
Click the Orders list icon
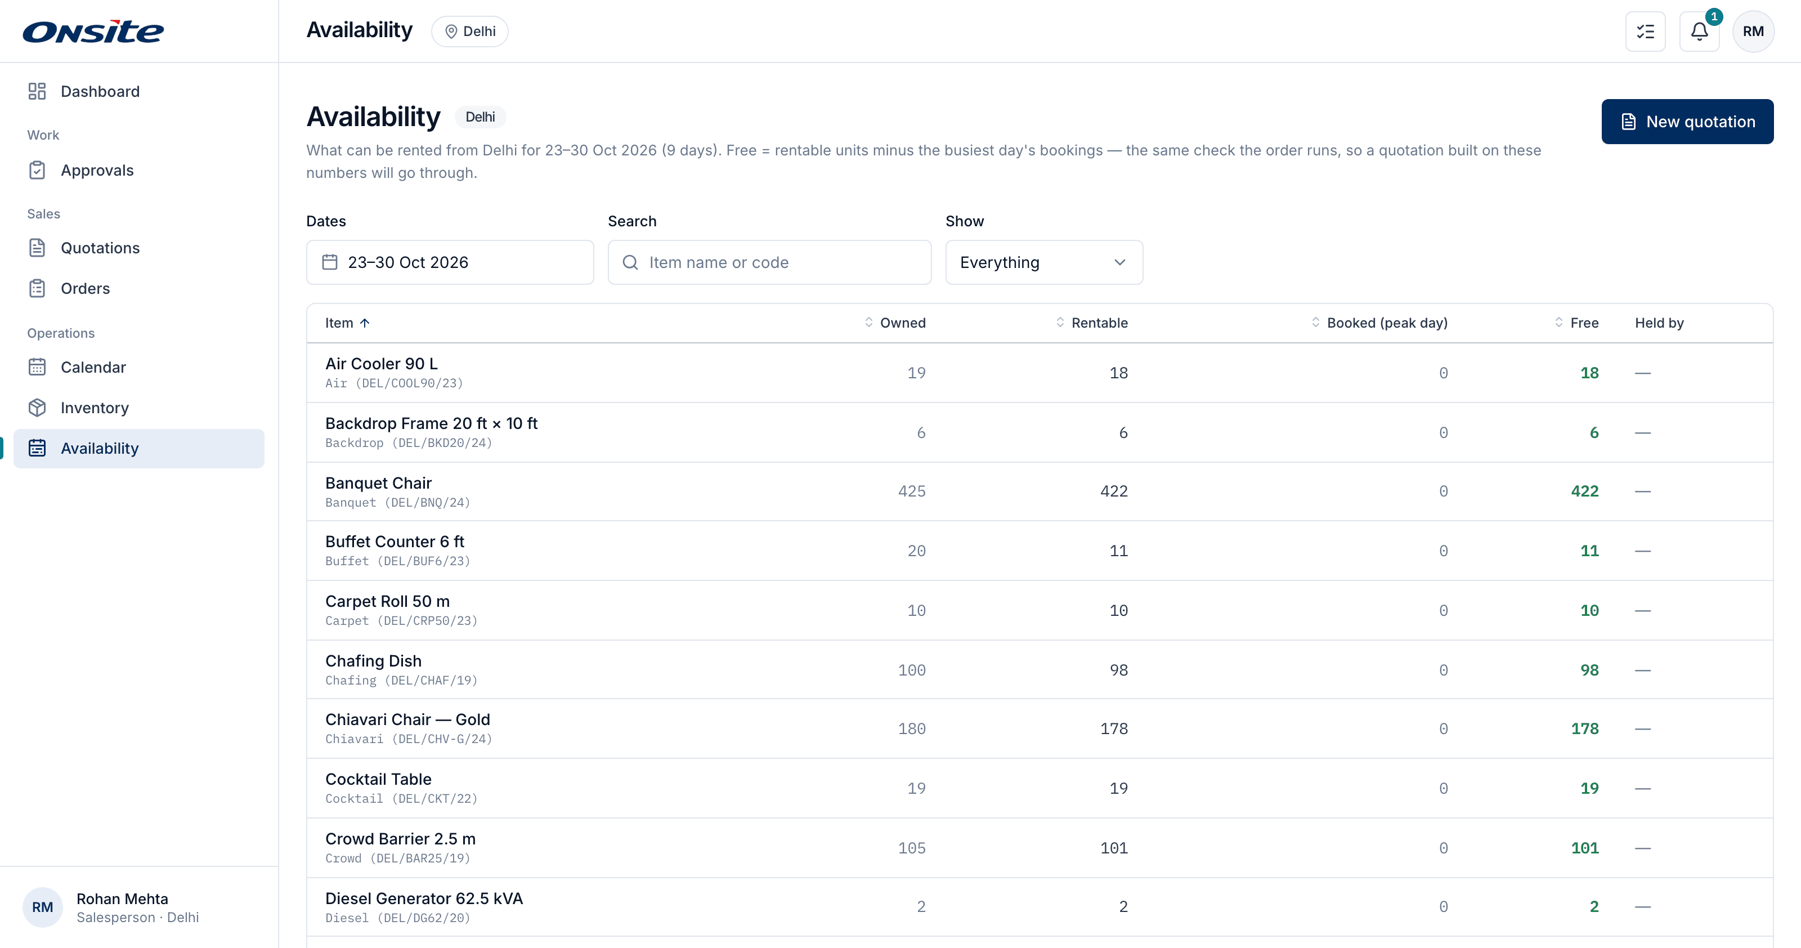tap(37, 288)
